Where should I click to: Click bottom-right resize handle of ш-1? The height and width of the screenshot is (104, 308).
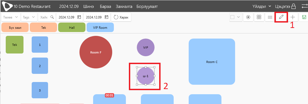tap(154, 84)
